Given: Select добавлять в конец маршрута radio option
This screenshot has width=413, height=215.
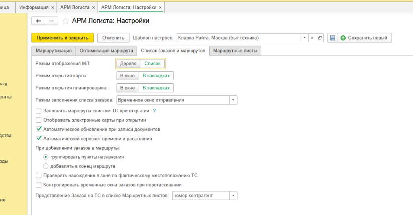Looking at the screenshot, I should click(x=46, y=166).
